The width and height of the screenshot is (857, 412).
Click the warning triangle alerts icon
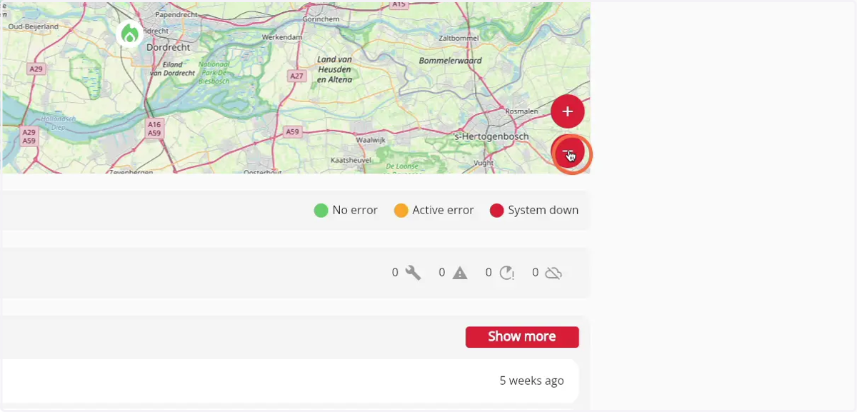(460, 273)
